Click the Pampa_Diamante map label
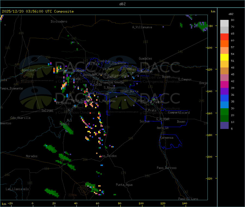The width and height of the screenshot is (245, 207). pos(11,88)
